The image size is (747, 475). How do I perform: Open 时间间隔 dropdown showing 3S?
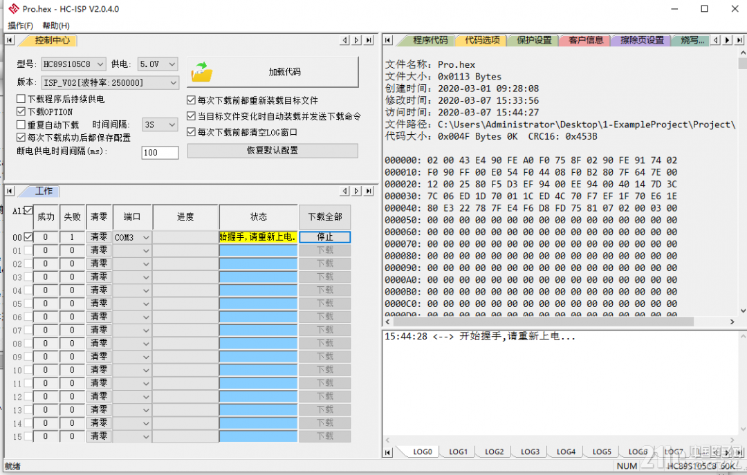pos(160,124)
